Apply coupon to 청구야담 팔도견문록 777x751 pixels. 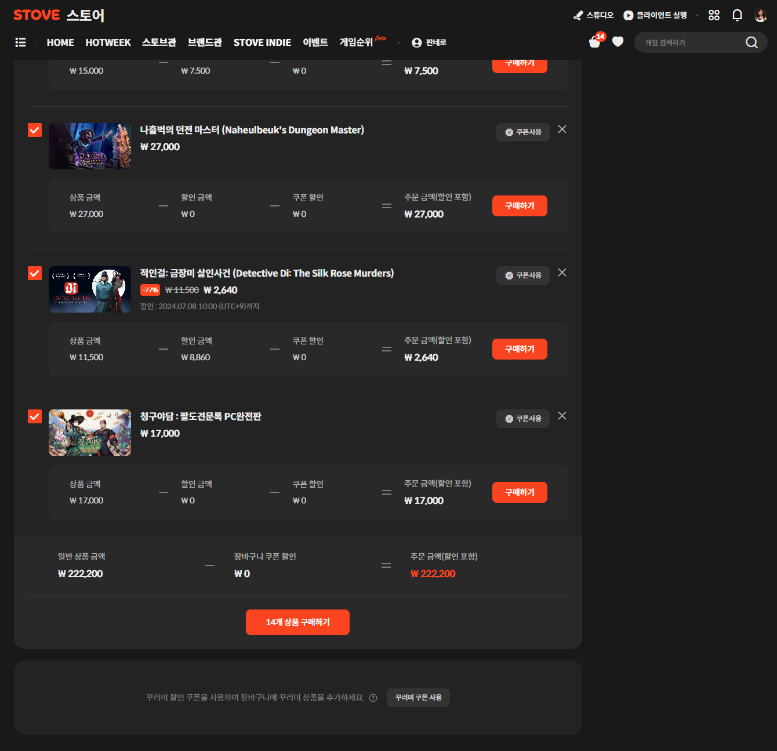coord(523,419)
